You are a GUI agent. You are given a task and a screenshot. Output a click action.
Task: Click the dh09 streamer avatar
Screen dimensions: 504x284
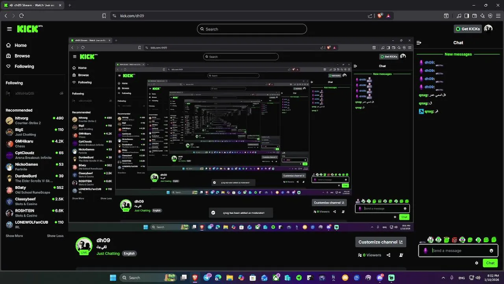(84, 245)
